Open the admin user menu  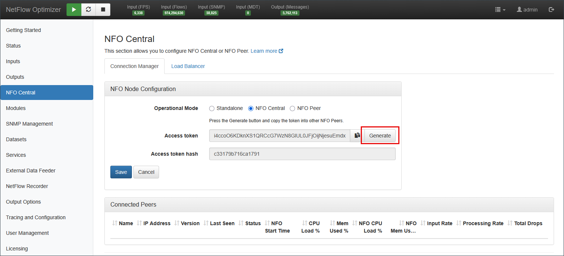point(527,10)
